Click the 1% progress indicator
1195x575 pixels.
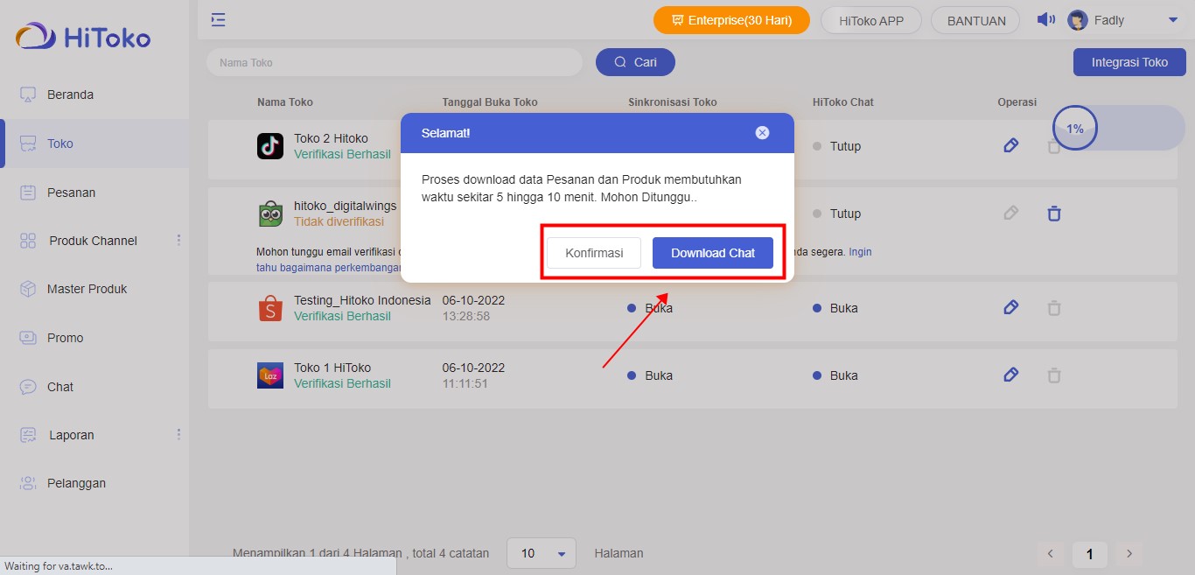click(x=1075, y=128)
